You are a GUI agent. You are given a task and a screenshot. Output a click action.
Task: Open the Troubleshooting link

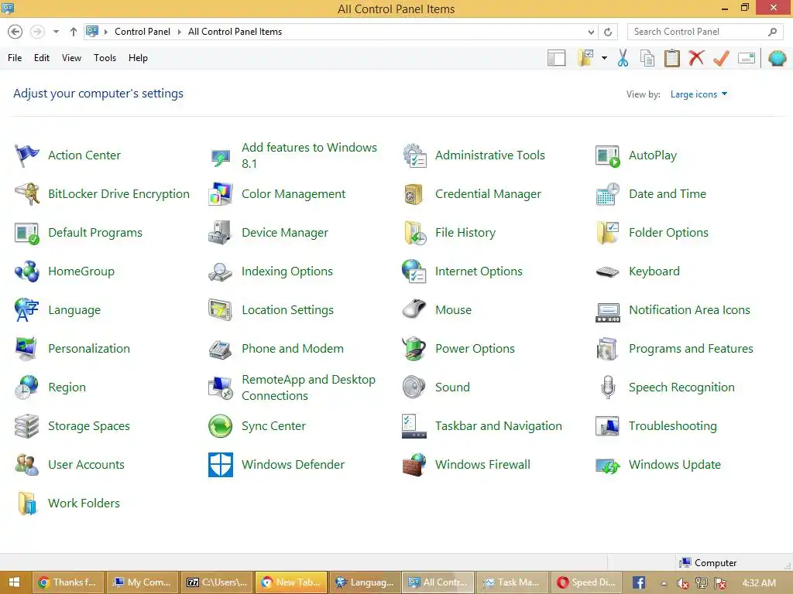coord(672,426)
